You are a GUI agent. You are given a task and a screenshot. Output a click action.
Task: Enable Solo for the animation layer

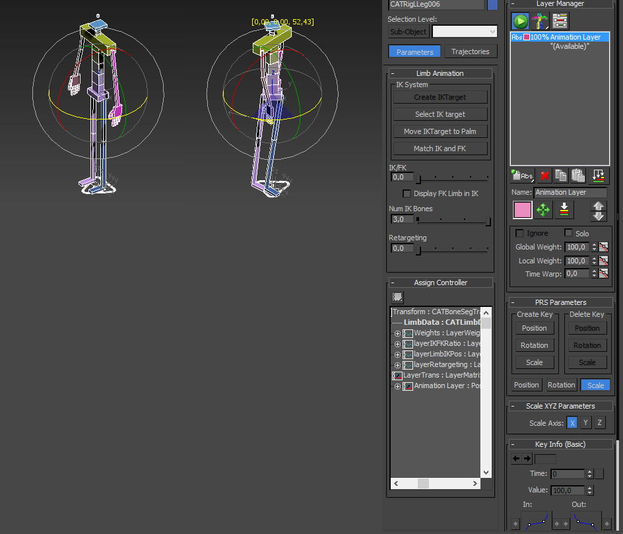coord(568,233)
